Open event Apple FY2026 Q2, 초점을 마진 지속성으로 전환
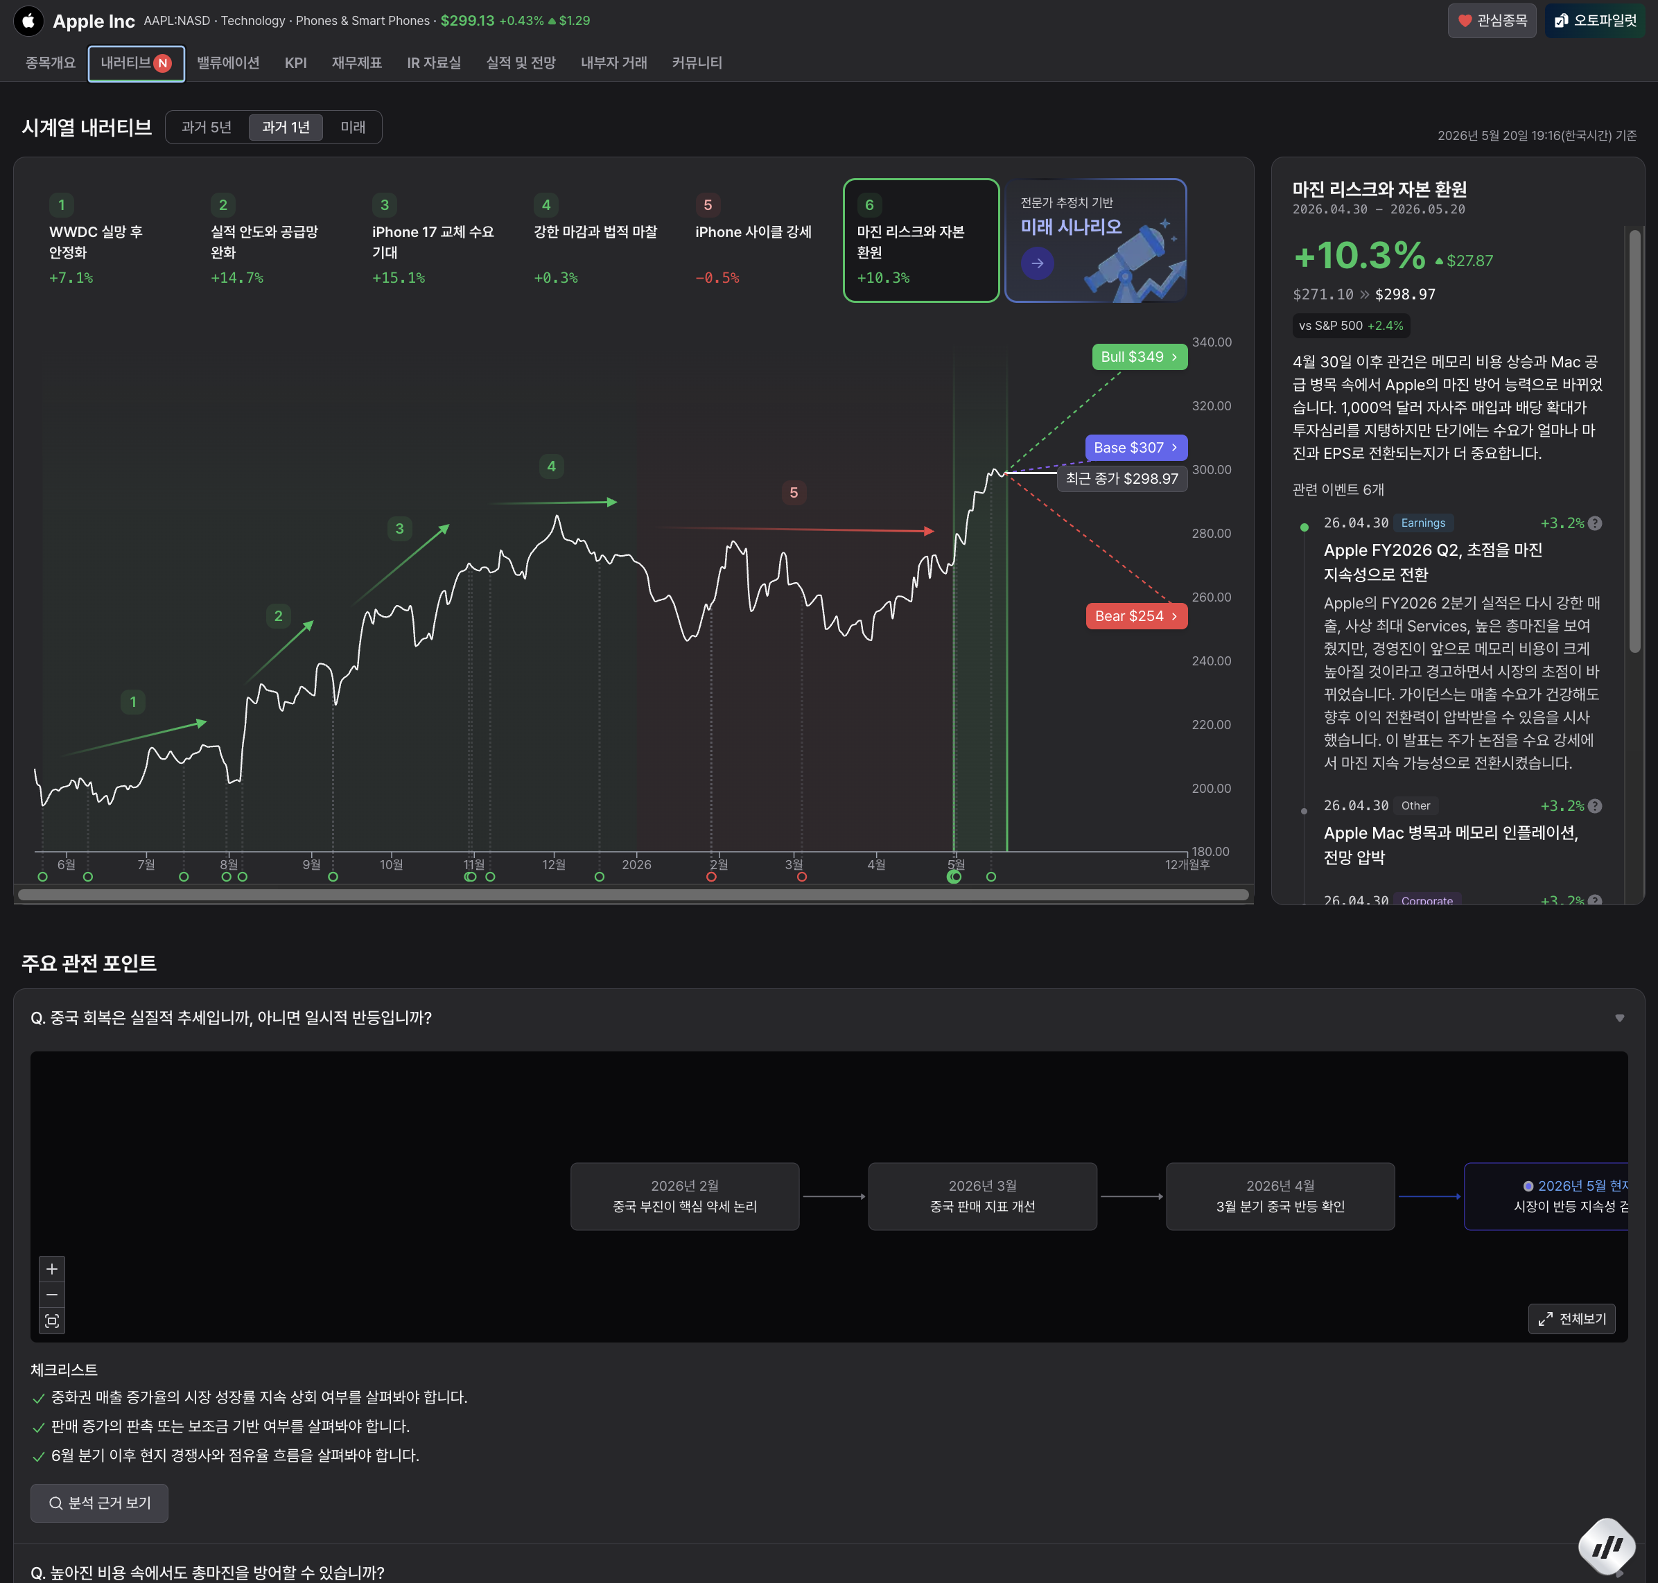 pos(1433,562)
